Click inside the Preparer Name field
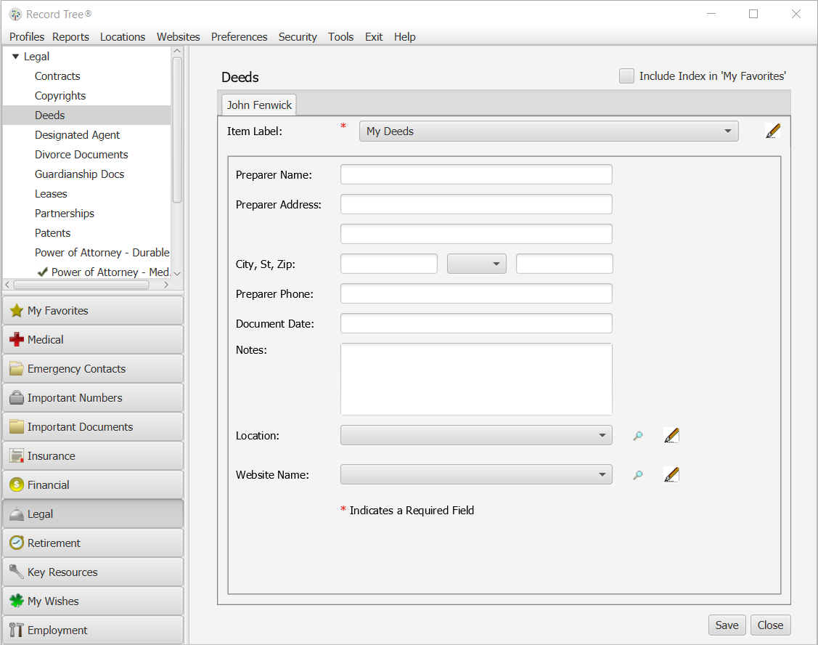 click(476, 174)
